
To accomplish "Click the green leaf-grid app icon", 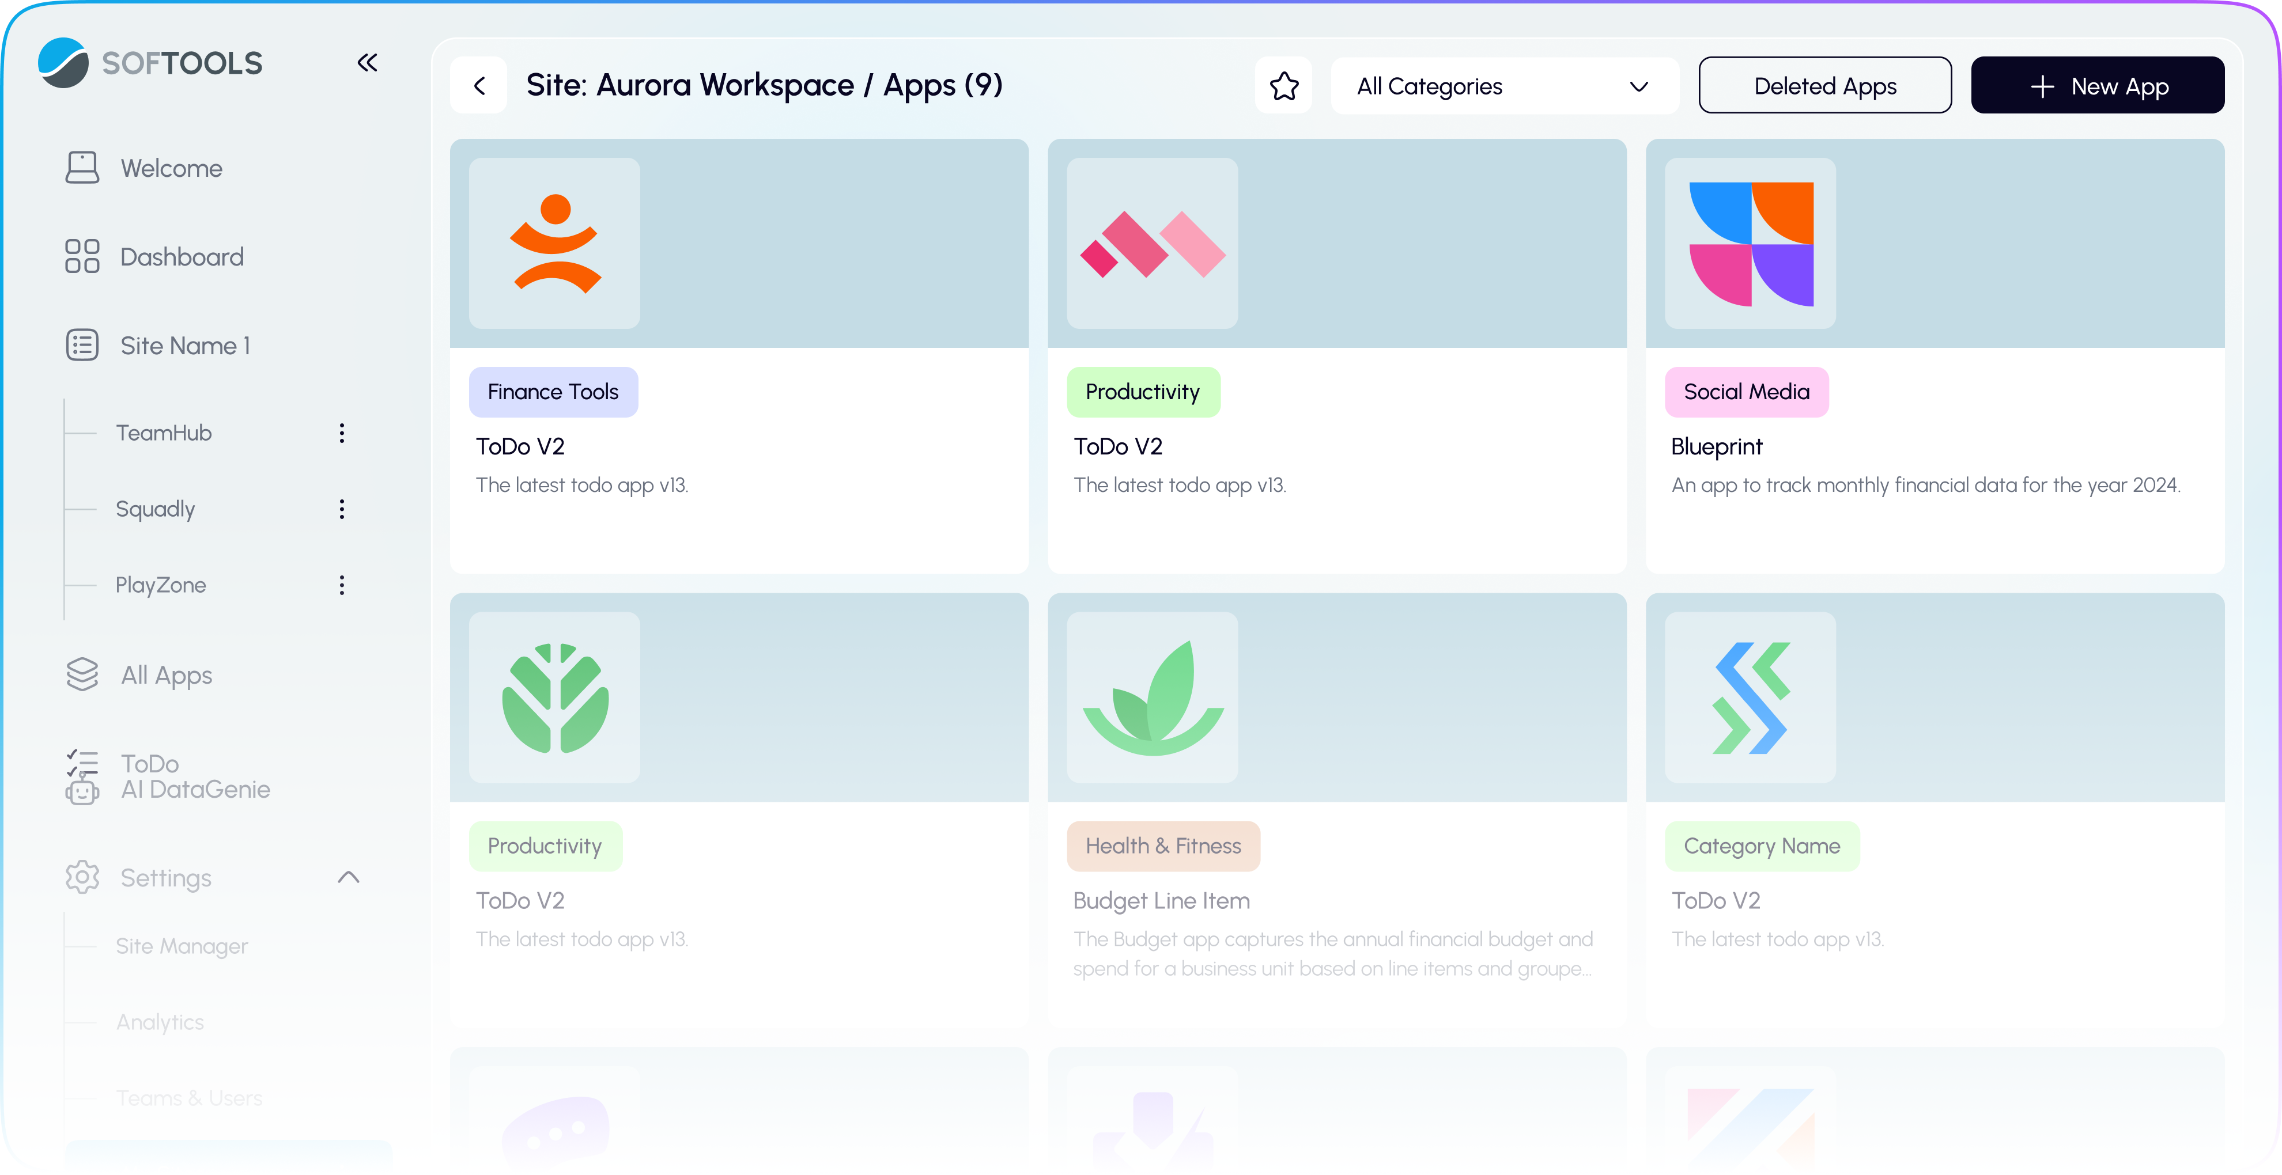I will (x=554, y=698).
